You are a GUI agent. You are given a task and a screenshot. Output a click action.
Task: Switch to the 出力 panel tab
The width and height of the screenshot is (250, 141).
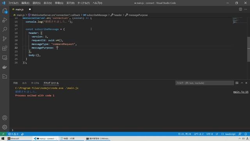pos(24,83)
